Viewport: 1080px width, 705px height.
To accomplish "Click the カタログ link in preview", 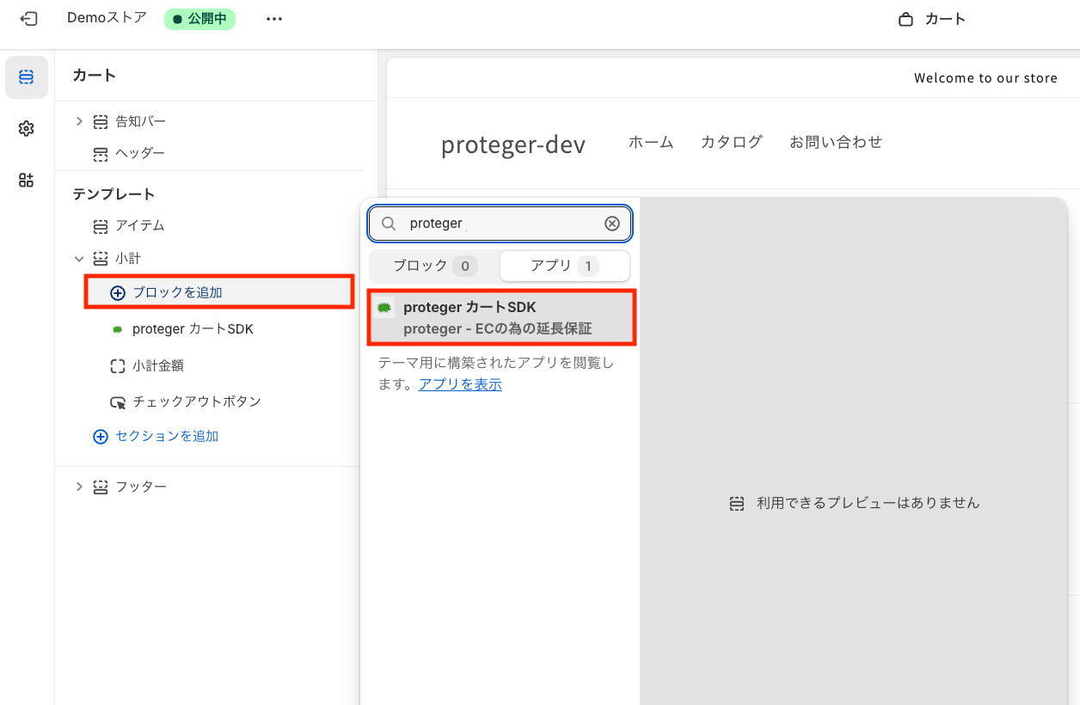I will pos(732,143).
